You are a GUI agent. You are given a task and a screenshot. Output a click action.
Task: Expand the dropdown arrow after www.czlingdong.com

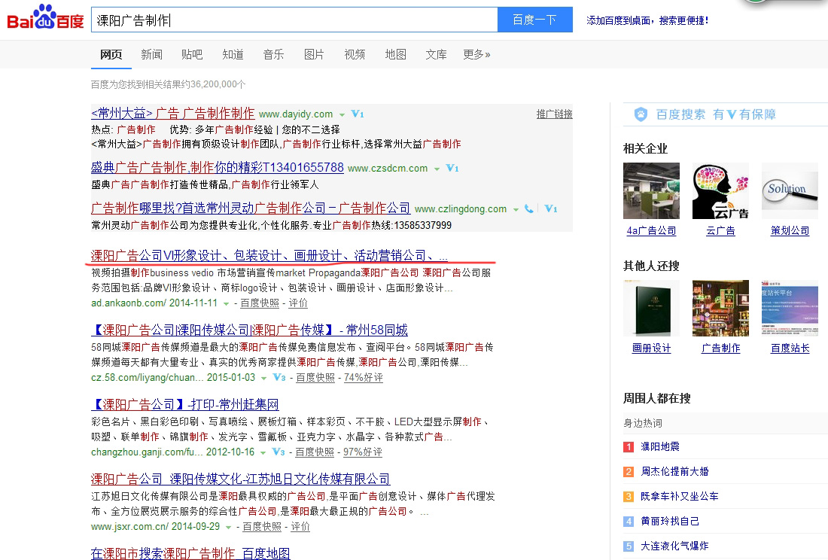coord(516,209)
